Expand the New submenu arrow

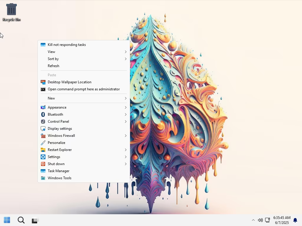point(126,98)
